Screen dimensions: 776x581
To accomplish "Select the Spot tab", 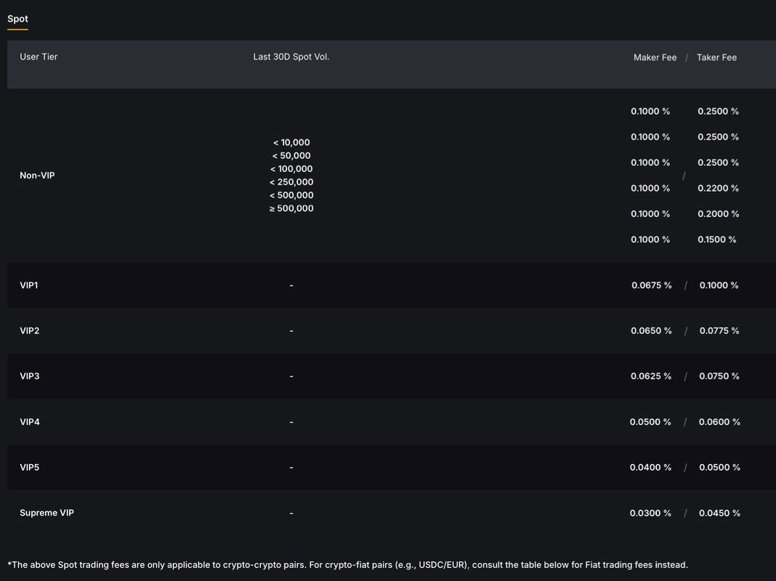I will coord(17,19).
